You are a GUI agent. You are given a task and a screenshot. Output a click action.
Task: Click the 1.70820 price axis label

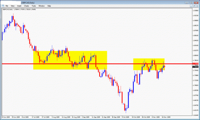point(196,86)
